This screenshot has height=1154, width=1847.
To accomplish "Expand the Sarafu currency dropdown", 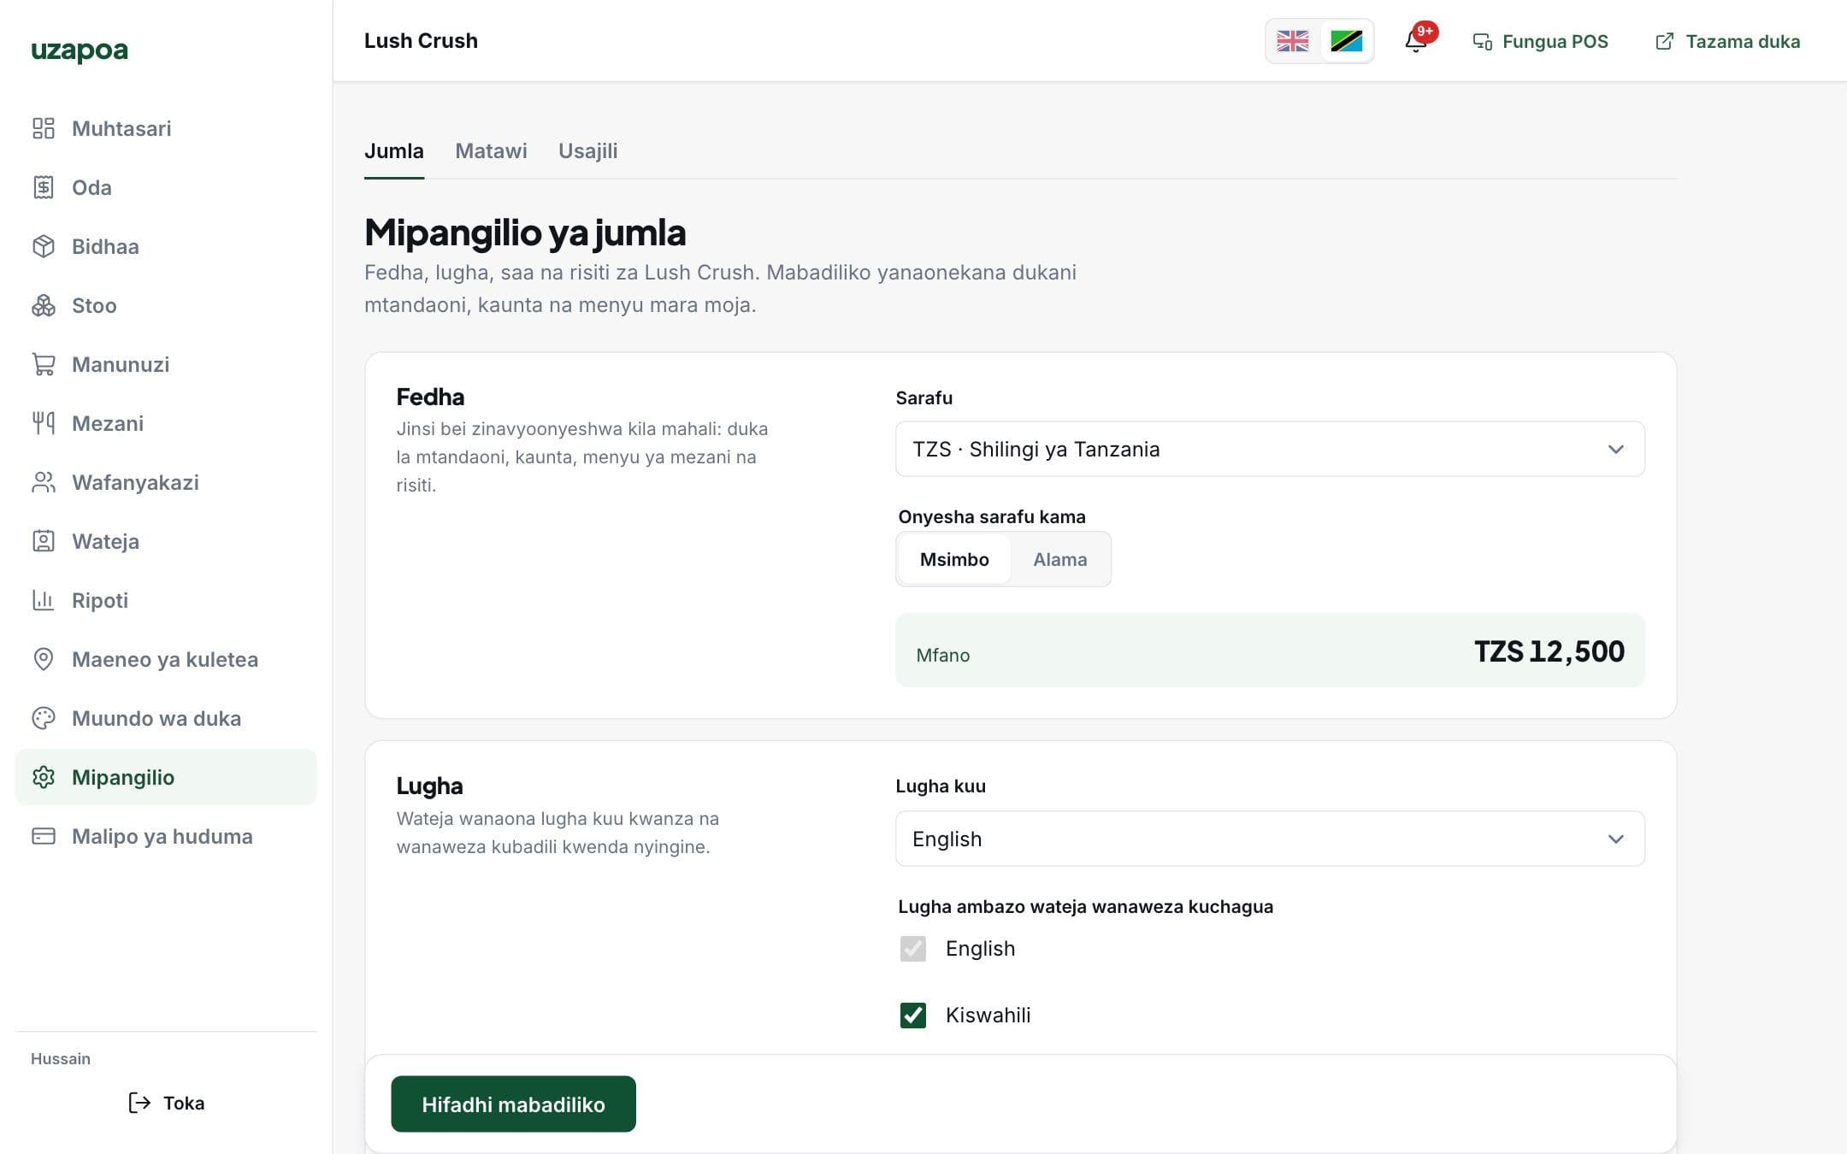I will pos(1270,449).
